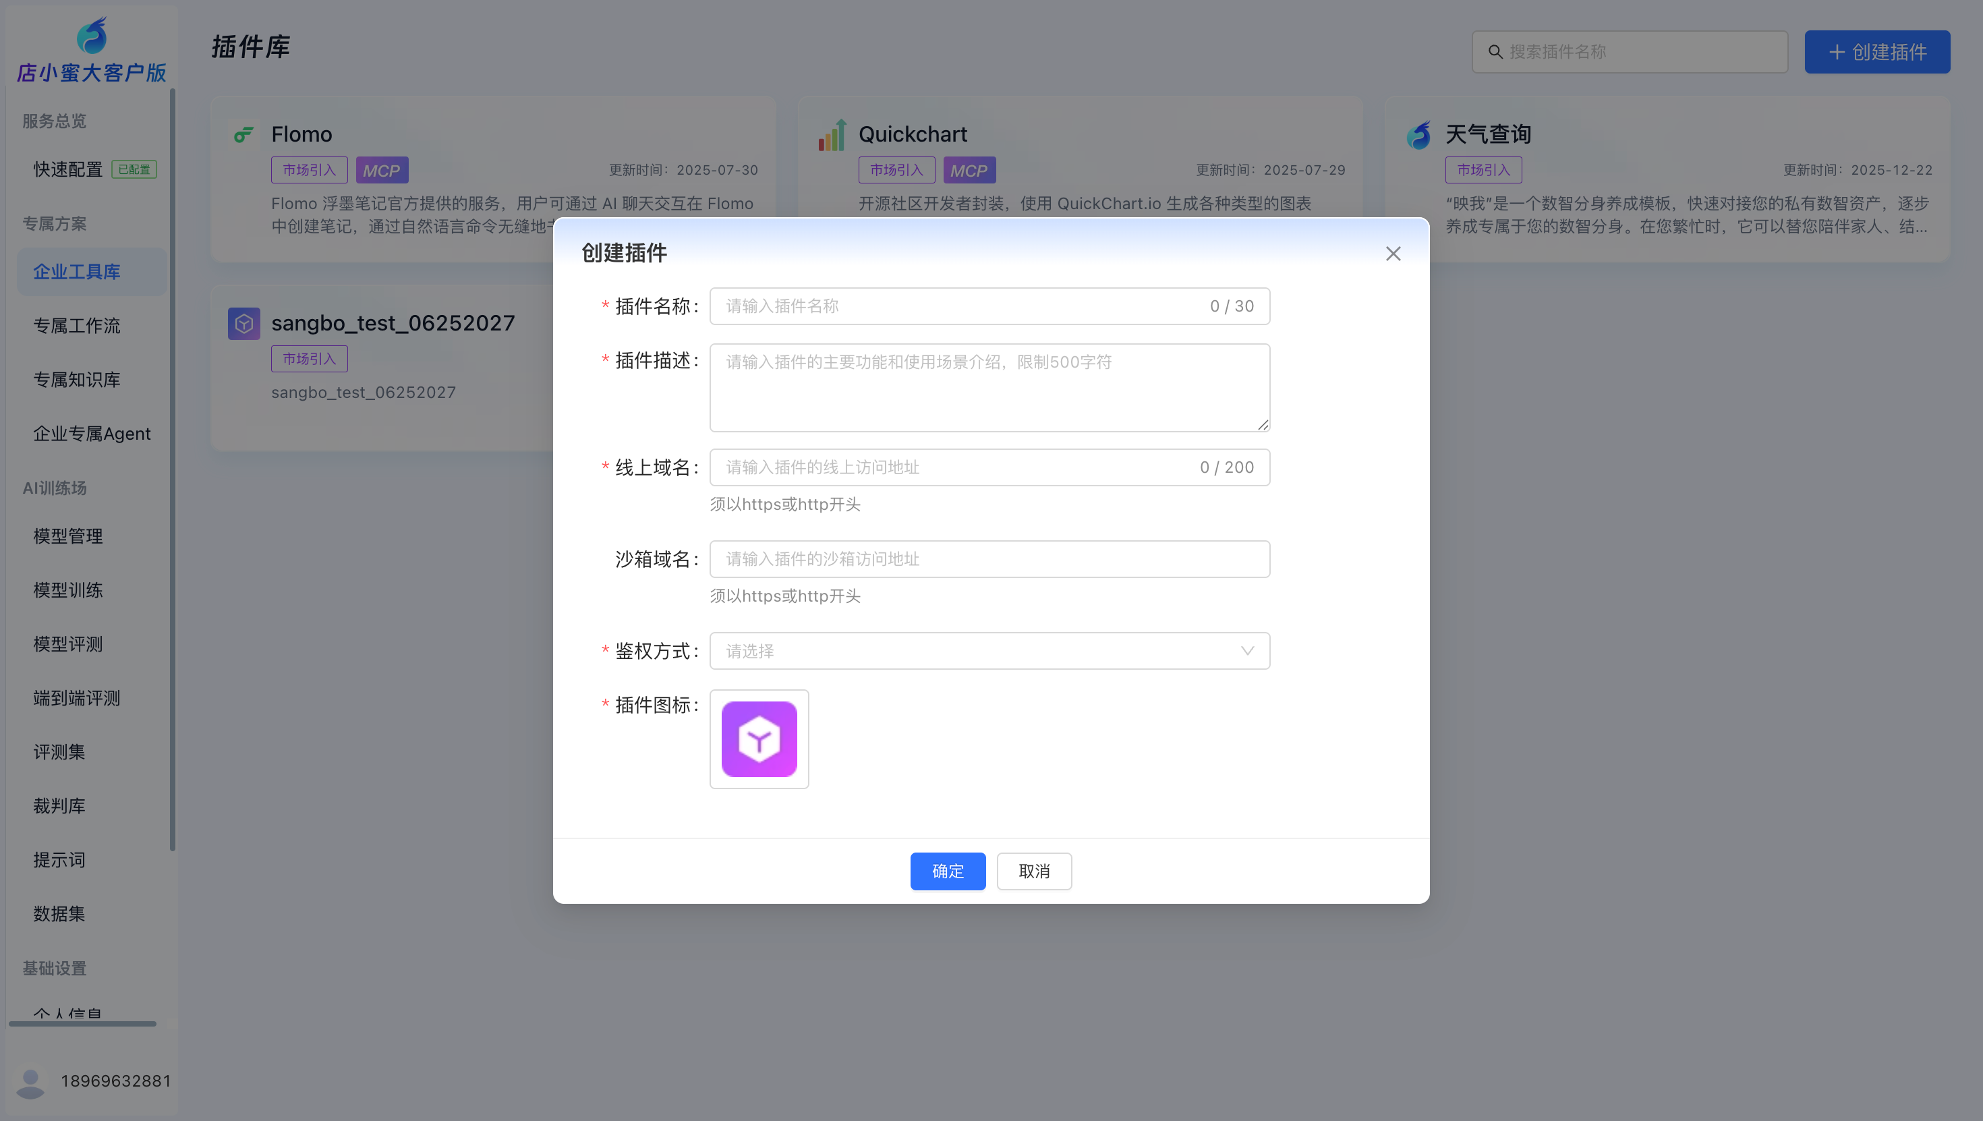Click the Flomo plugin logo icon
The image size is (1983, 1121).
point(244,135)
